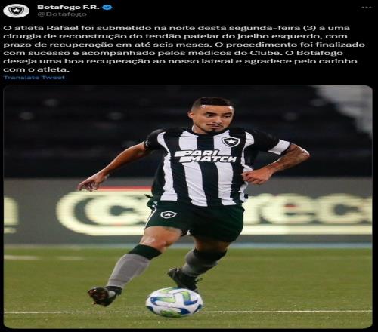This screenshot has width=378, height=332.
Task: Click the blurred advertising board behind player
Action: (187, 211)
